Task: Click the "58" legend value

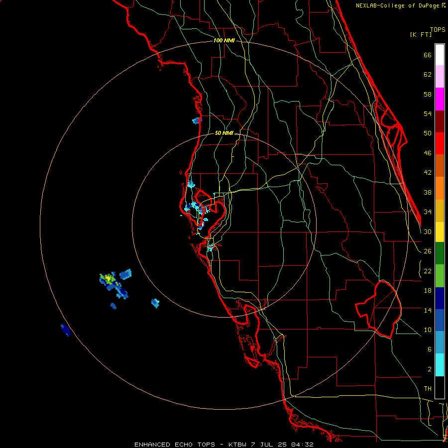Action: pyautogui.click(x=428, y=94)
